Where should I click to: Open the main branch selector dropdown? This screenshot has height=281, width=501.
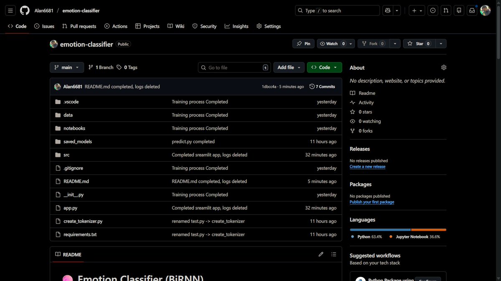point(67,67)
